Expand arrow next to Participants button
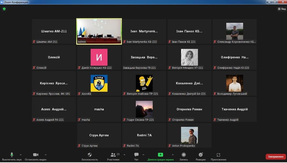 pos(124,155)
